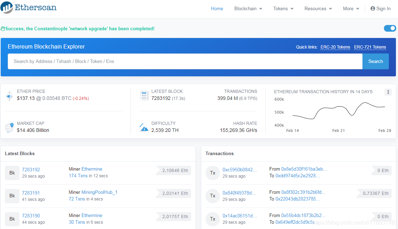Click the Difficulty mountain icon
Viewport: 398px width, 229px height.
pyautogui.click(x=144, y=127)
